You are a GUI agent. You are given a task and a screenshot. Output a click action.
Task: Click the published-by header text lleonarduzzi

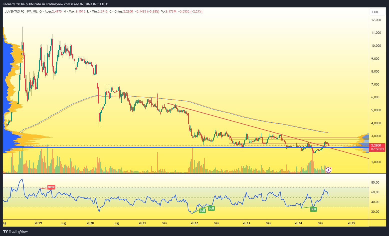point(12,4)
